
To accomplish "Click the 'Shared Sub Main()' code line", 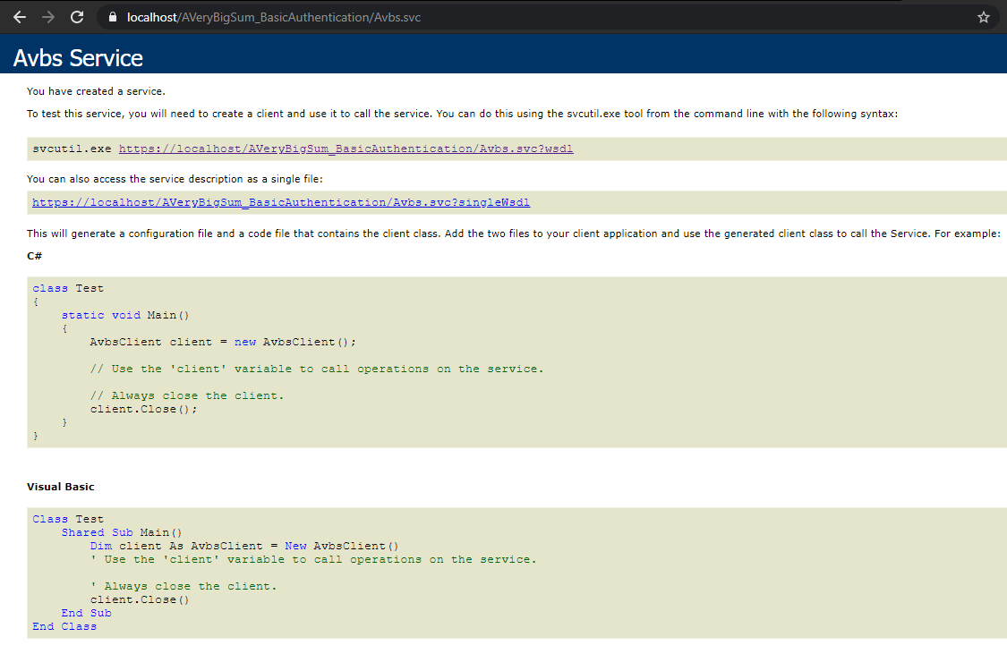I will point(122,532).
